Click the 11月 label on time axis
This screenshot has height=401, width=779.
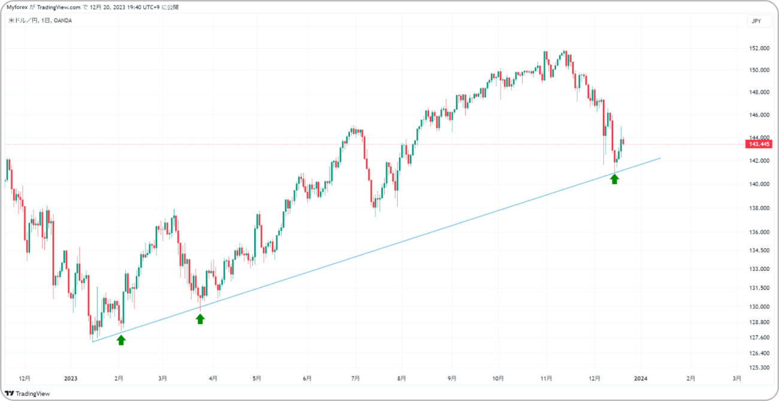pos(546,378)
